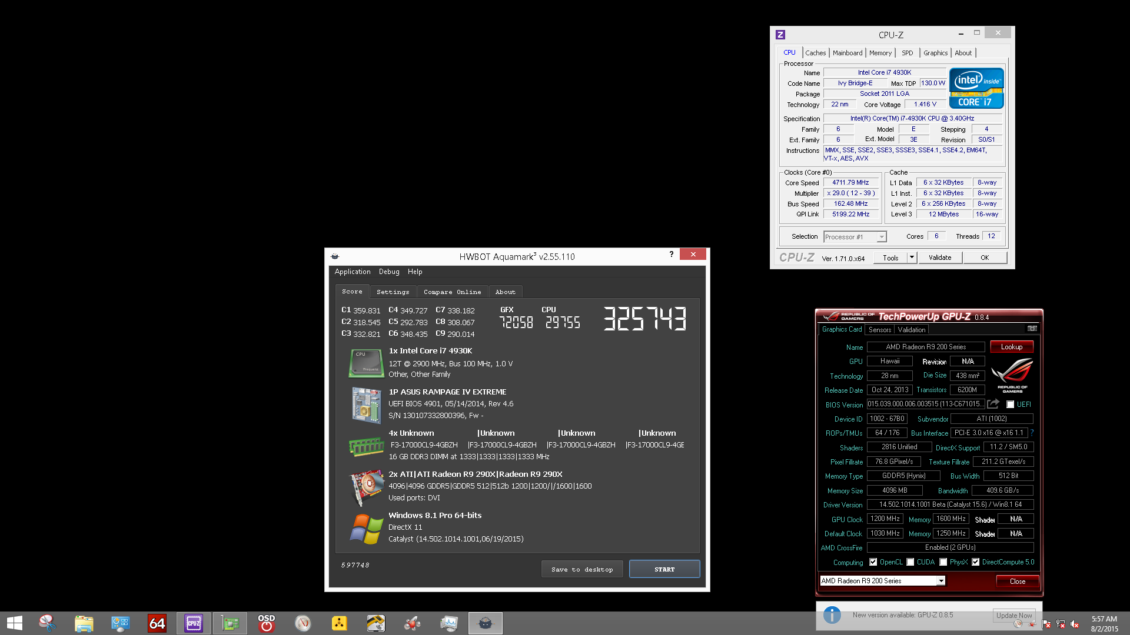Screen dimensions: 1130x635
Task: Click the blue info icon in GPU-Z update notice
Action: (832, 615)
